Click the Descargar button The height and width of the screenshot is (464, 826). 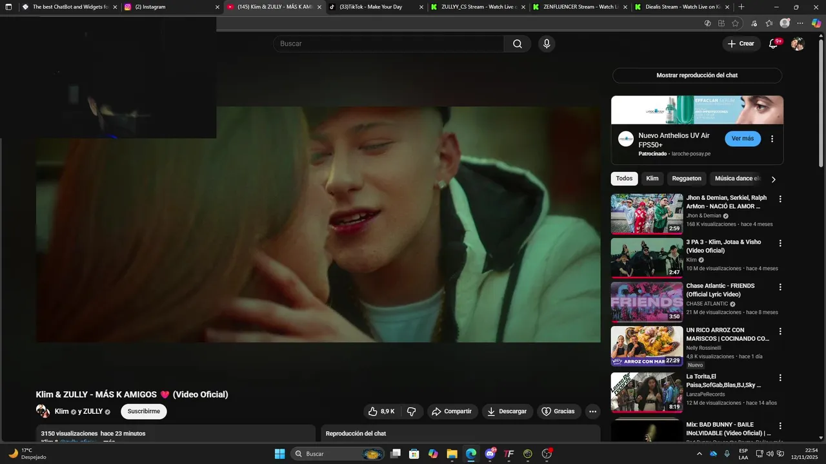click(507, 411)
